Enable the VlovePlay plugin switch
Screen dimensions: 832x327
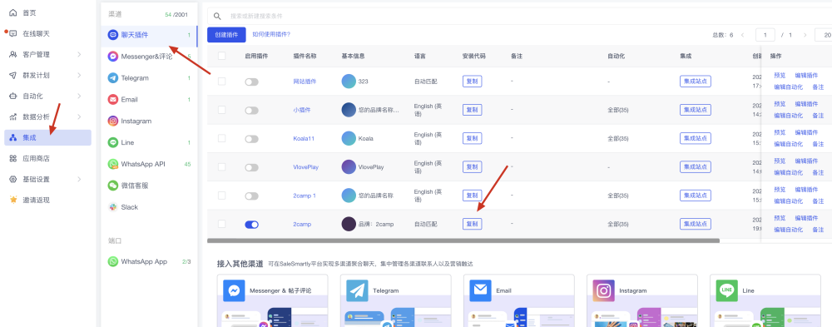point(251,167)
